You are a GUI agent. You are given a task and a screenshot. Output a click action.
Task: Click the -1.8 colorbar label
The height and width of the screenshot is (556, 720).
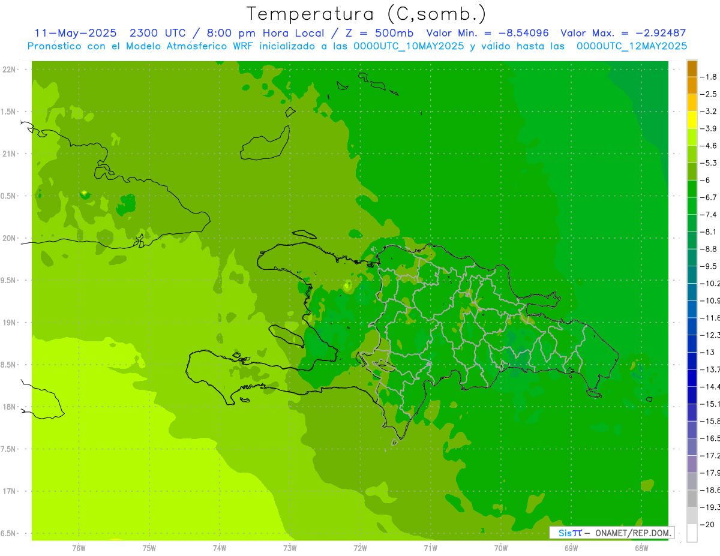(x=709, y=77)
